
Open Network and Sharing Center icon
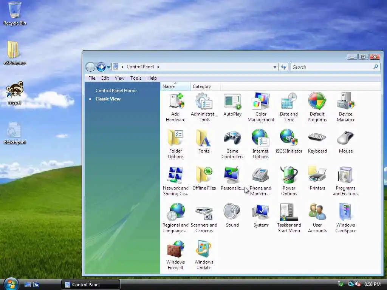pos(176,181)
